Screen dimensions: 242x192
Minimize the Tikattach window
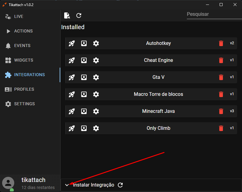click(x=207, y=5)
